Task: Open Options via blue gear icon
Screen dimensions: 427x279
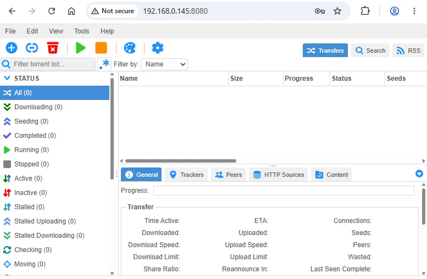Action: (x=158, y=48)
